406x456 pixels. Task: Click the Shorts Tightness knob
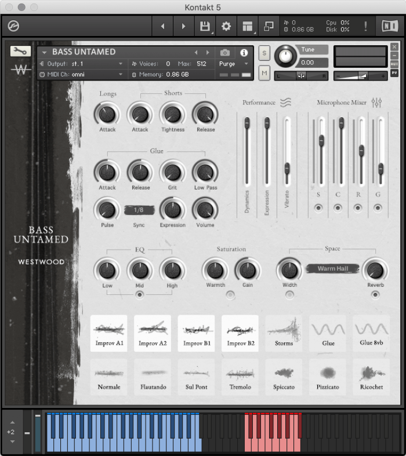pyautogui.click(x=173, y=114)
